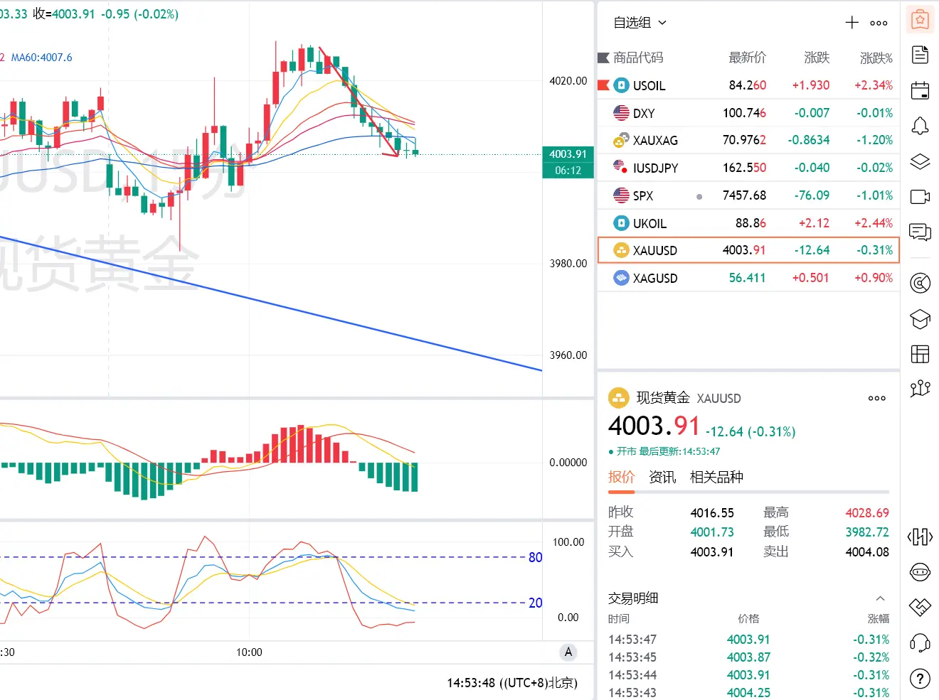The image size is (939, 700).
Task: Toggle auto scale button A on chart
Action: tap(568, 652)
